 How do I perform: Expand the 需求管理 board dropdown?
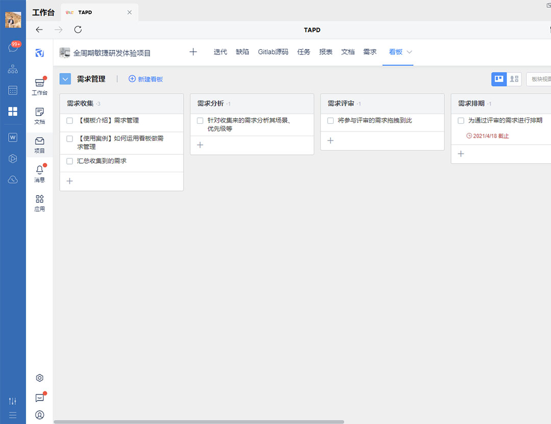(x=65, y=79)
